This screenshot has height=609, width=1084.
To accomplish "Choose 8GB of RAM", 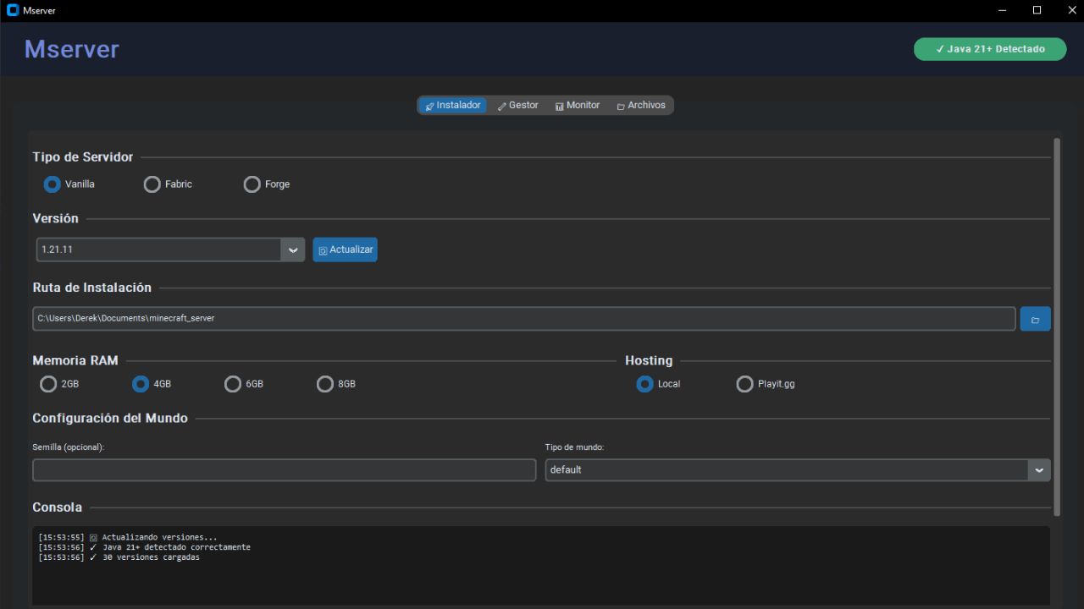I will pyautogui.click(x=325, y=384).
